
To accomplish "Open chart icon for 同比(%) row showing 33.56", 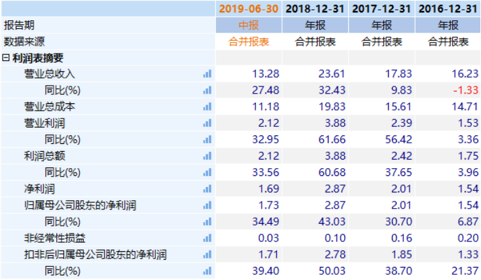I will click(207, 172).
